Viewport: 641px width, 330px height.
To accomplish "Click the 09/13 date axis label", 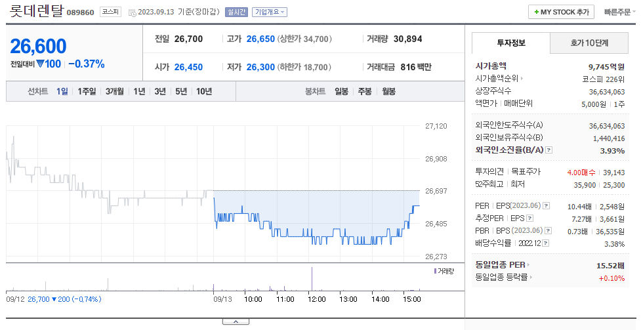I will tap(222, 299).
